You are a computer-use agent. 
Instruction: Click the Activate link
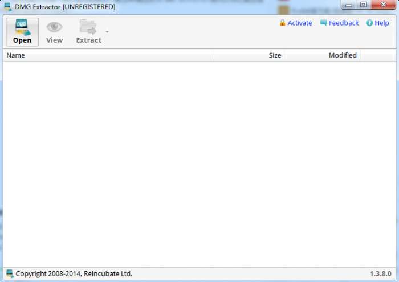click(299, 23)
